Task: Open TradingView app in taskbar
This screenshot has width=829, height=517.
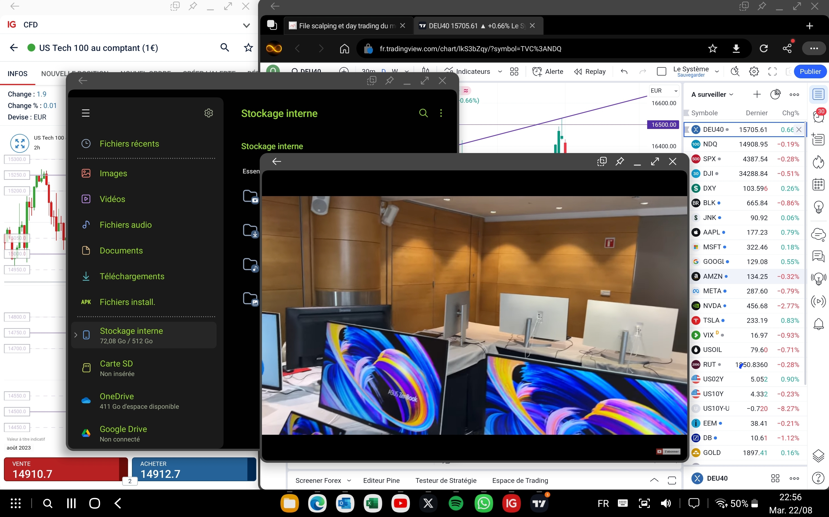Action: [x=539, y=503]
